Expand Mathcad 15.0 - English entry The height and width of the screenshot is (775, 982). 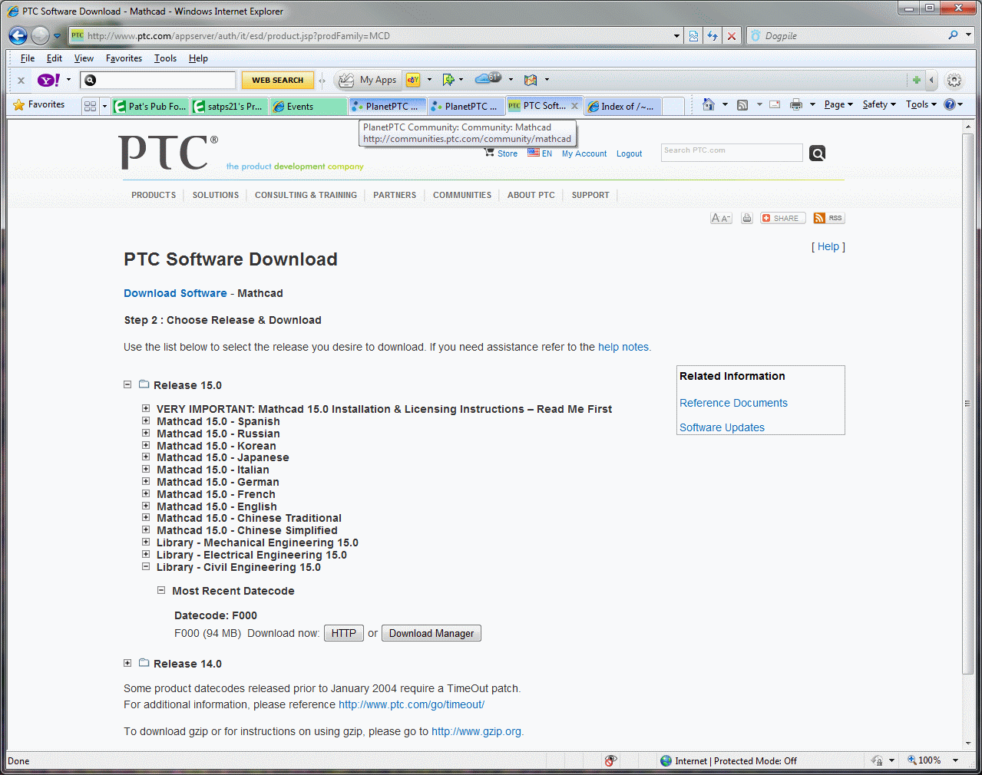pyautogui.click(x=146, y=506)
